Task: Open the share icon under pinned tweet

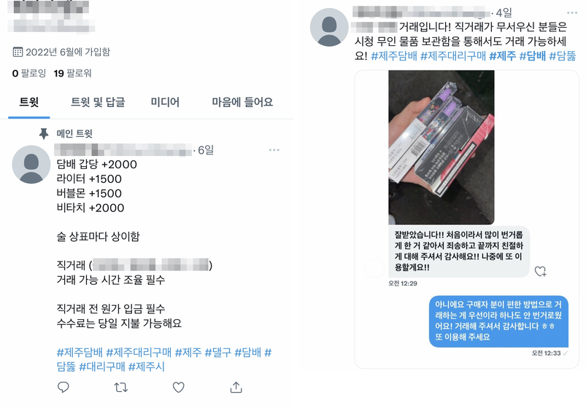Action: point(236,388)
